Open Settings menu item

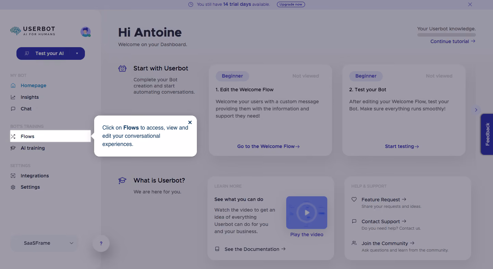(x=30, y=187)
